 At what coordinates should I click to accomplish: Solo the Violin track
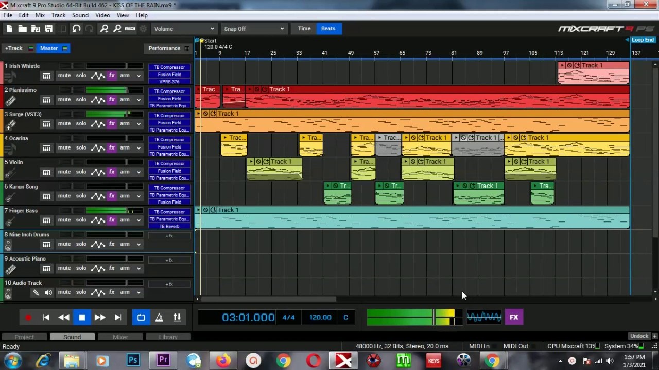coord(81,172)
